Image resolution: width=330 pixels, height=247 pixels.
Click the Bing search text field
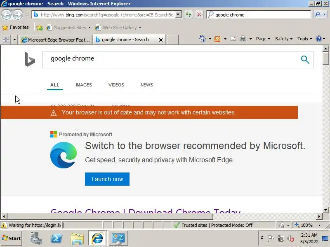pyautogui.click(x=170, y=59)
